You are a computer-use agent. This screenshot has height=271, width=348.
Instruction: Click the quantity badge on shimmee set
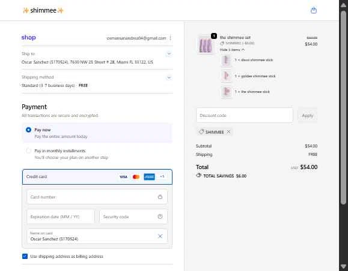pyautogui.click(x=214, y=35)
